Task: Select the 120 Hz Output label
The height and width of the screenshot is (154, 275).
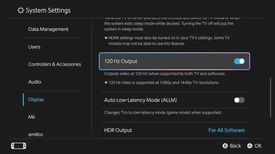Action: [x=121, y=61]
